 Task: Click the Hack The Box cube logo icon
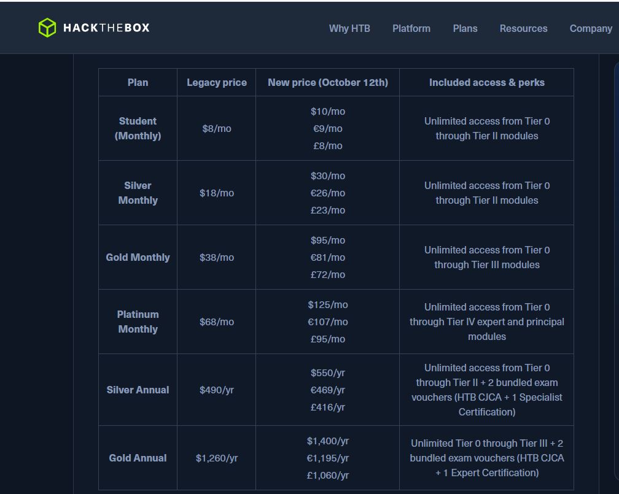coord(47,28)
